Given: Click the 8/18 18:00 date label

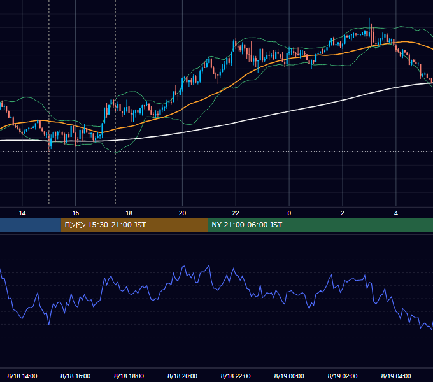Looking at the screenshot, I should coord(129,376).
